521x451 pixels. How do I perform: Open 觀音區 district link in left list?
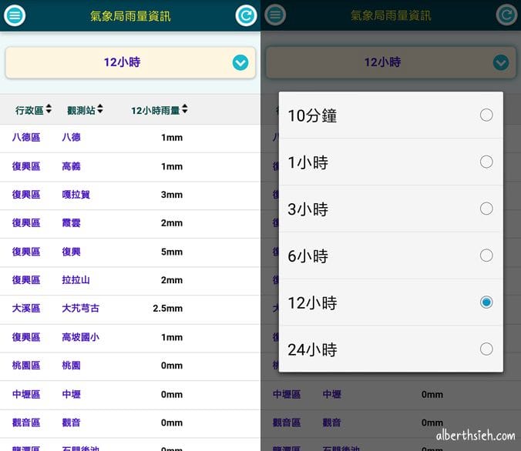coord(26,423)
